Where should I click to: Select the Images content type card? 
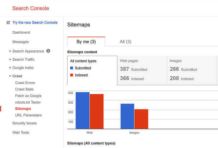tap(192, 70)
